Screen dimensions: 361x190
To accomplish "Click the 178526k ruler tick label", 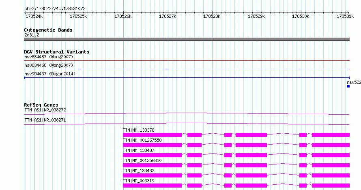I will 123,16.
